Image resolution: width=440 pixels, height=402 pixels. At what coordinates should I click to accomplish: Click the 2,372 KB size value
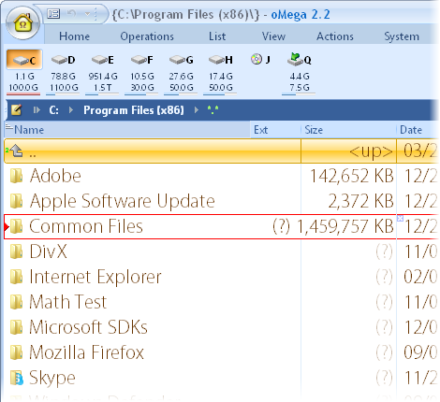[x=360, y=201]
